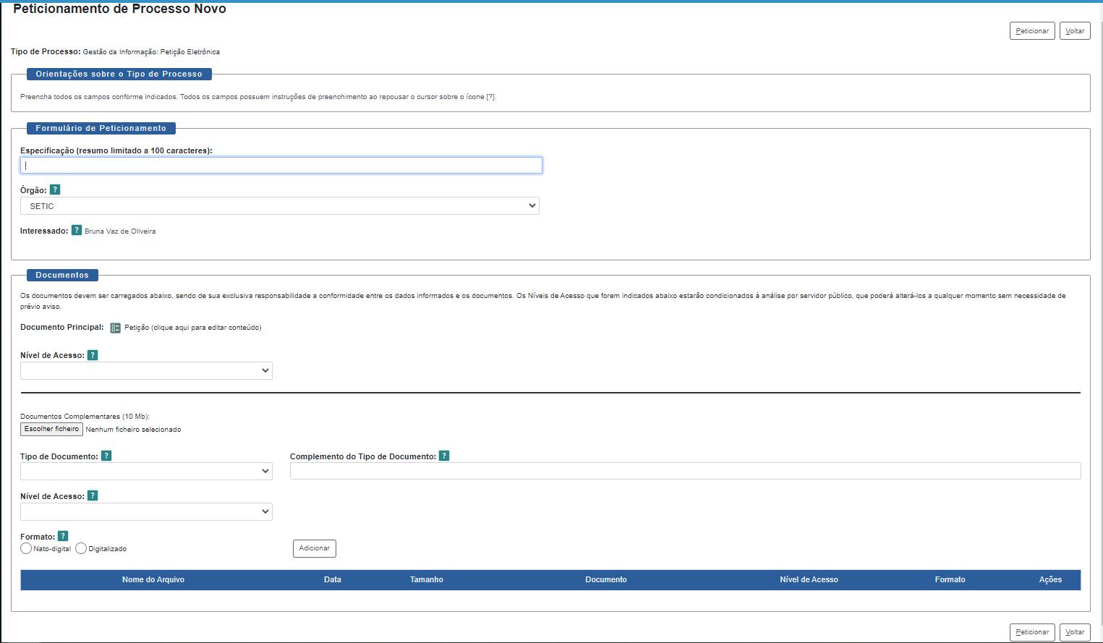Viewport: 1103px width, 643px height.
Task: Expand main document Nível de Acesso dropdown
Action: pyautogui.click(x=146, y=371)
